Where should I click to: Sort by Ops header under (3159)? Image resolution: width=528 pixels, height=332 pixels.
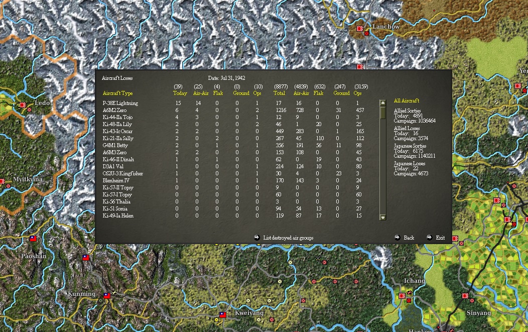(357, 93)
